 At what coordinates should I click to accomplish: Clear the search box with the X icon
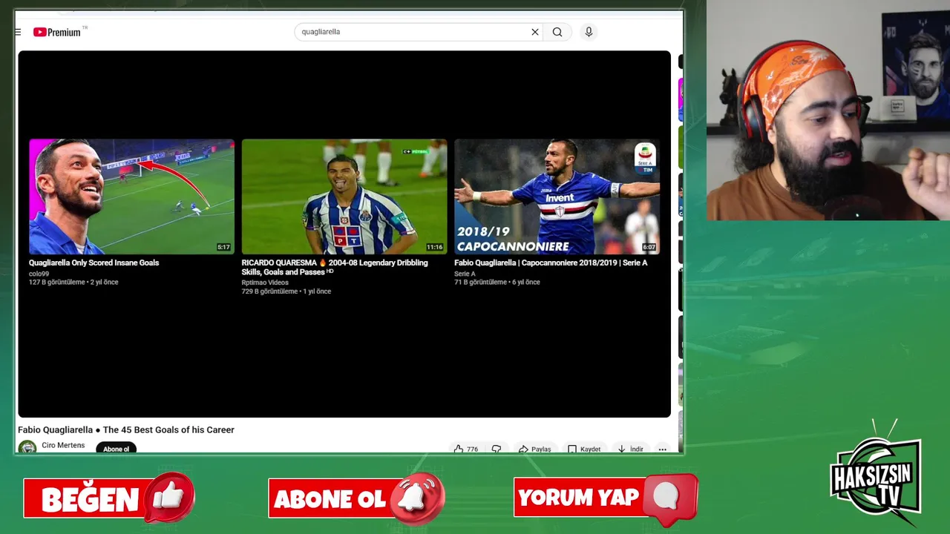(x=534, y=32)
